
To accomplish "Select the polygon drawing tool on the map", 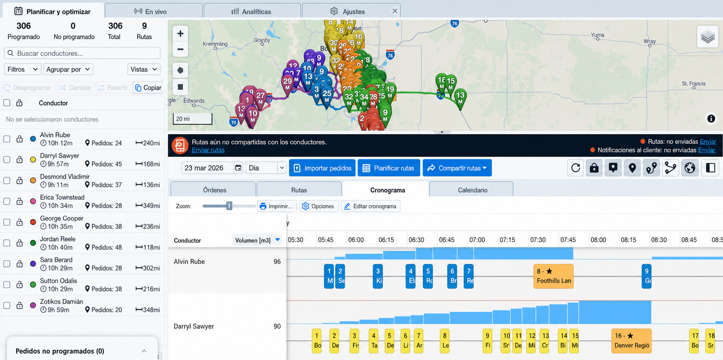I will tap(181, 71).
